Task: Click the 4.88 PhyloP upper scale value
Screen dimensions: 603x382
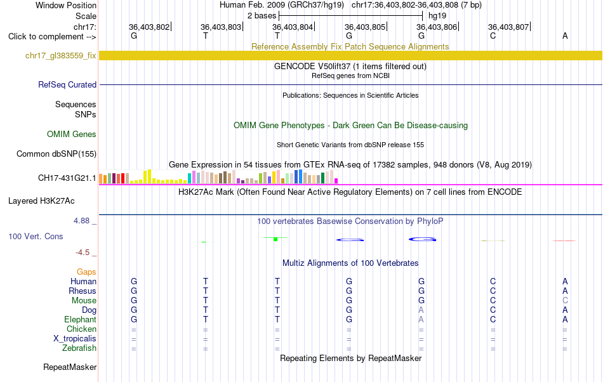Action: [81, 221]
